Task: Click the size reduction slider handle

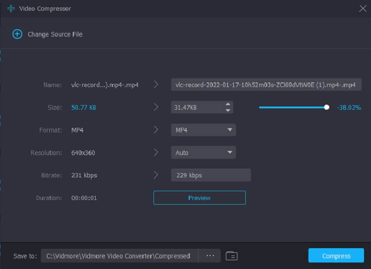Action: pyautogui.click(x=326, y=107)
